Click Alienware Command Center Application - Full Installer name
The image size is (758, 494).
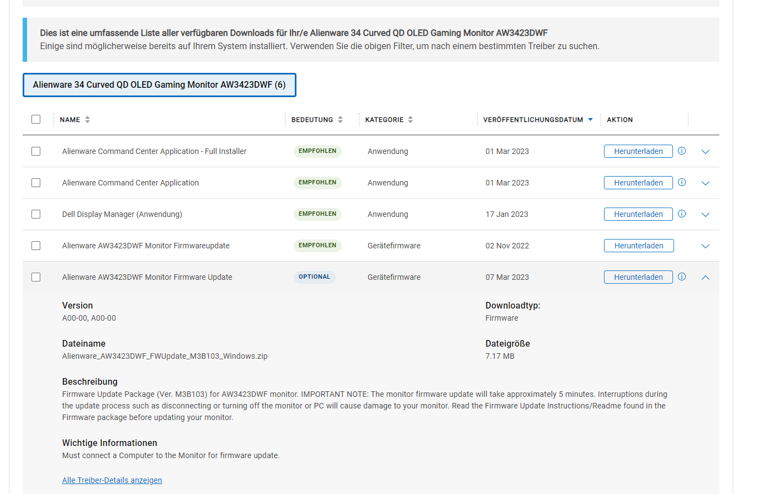[x=154, y=151]
